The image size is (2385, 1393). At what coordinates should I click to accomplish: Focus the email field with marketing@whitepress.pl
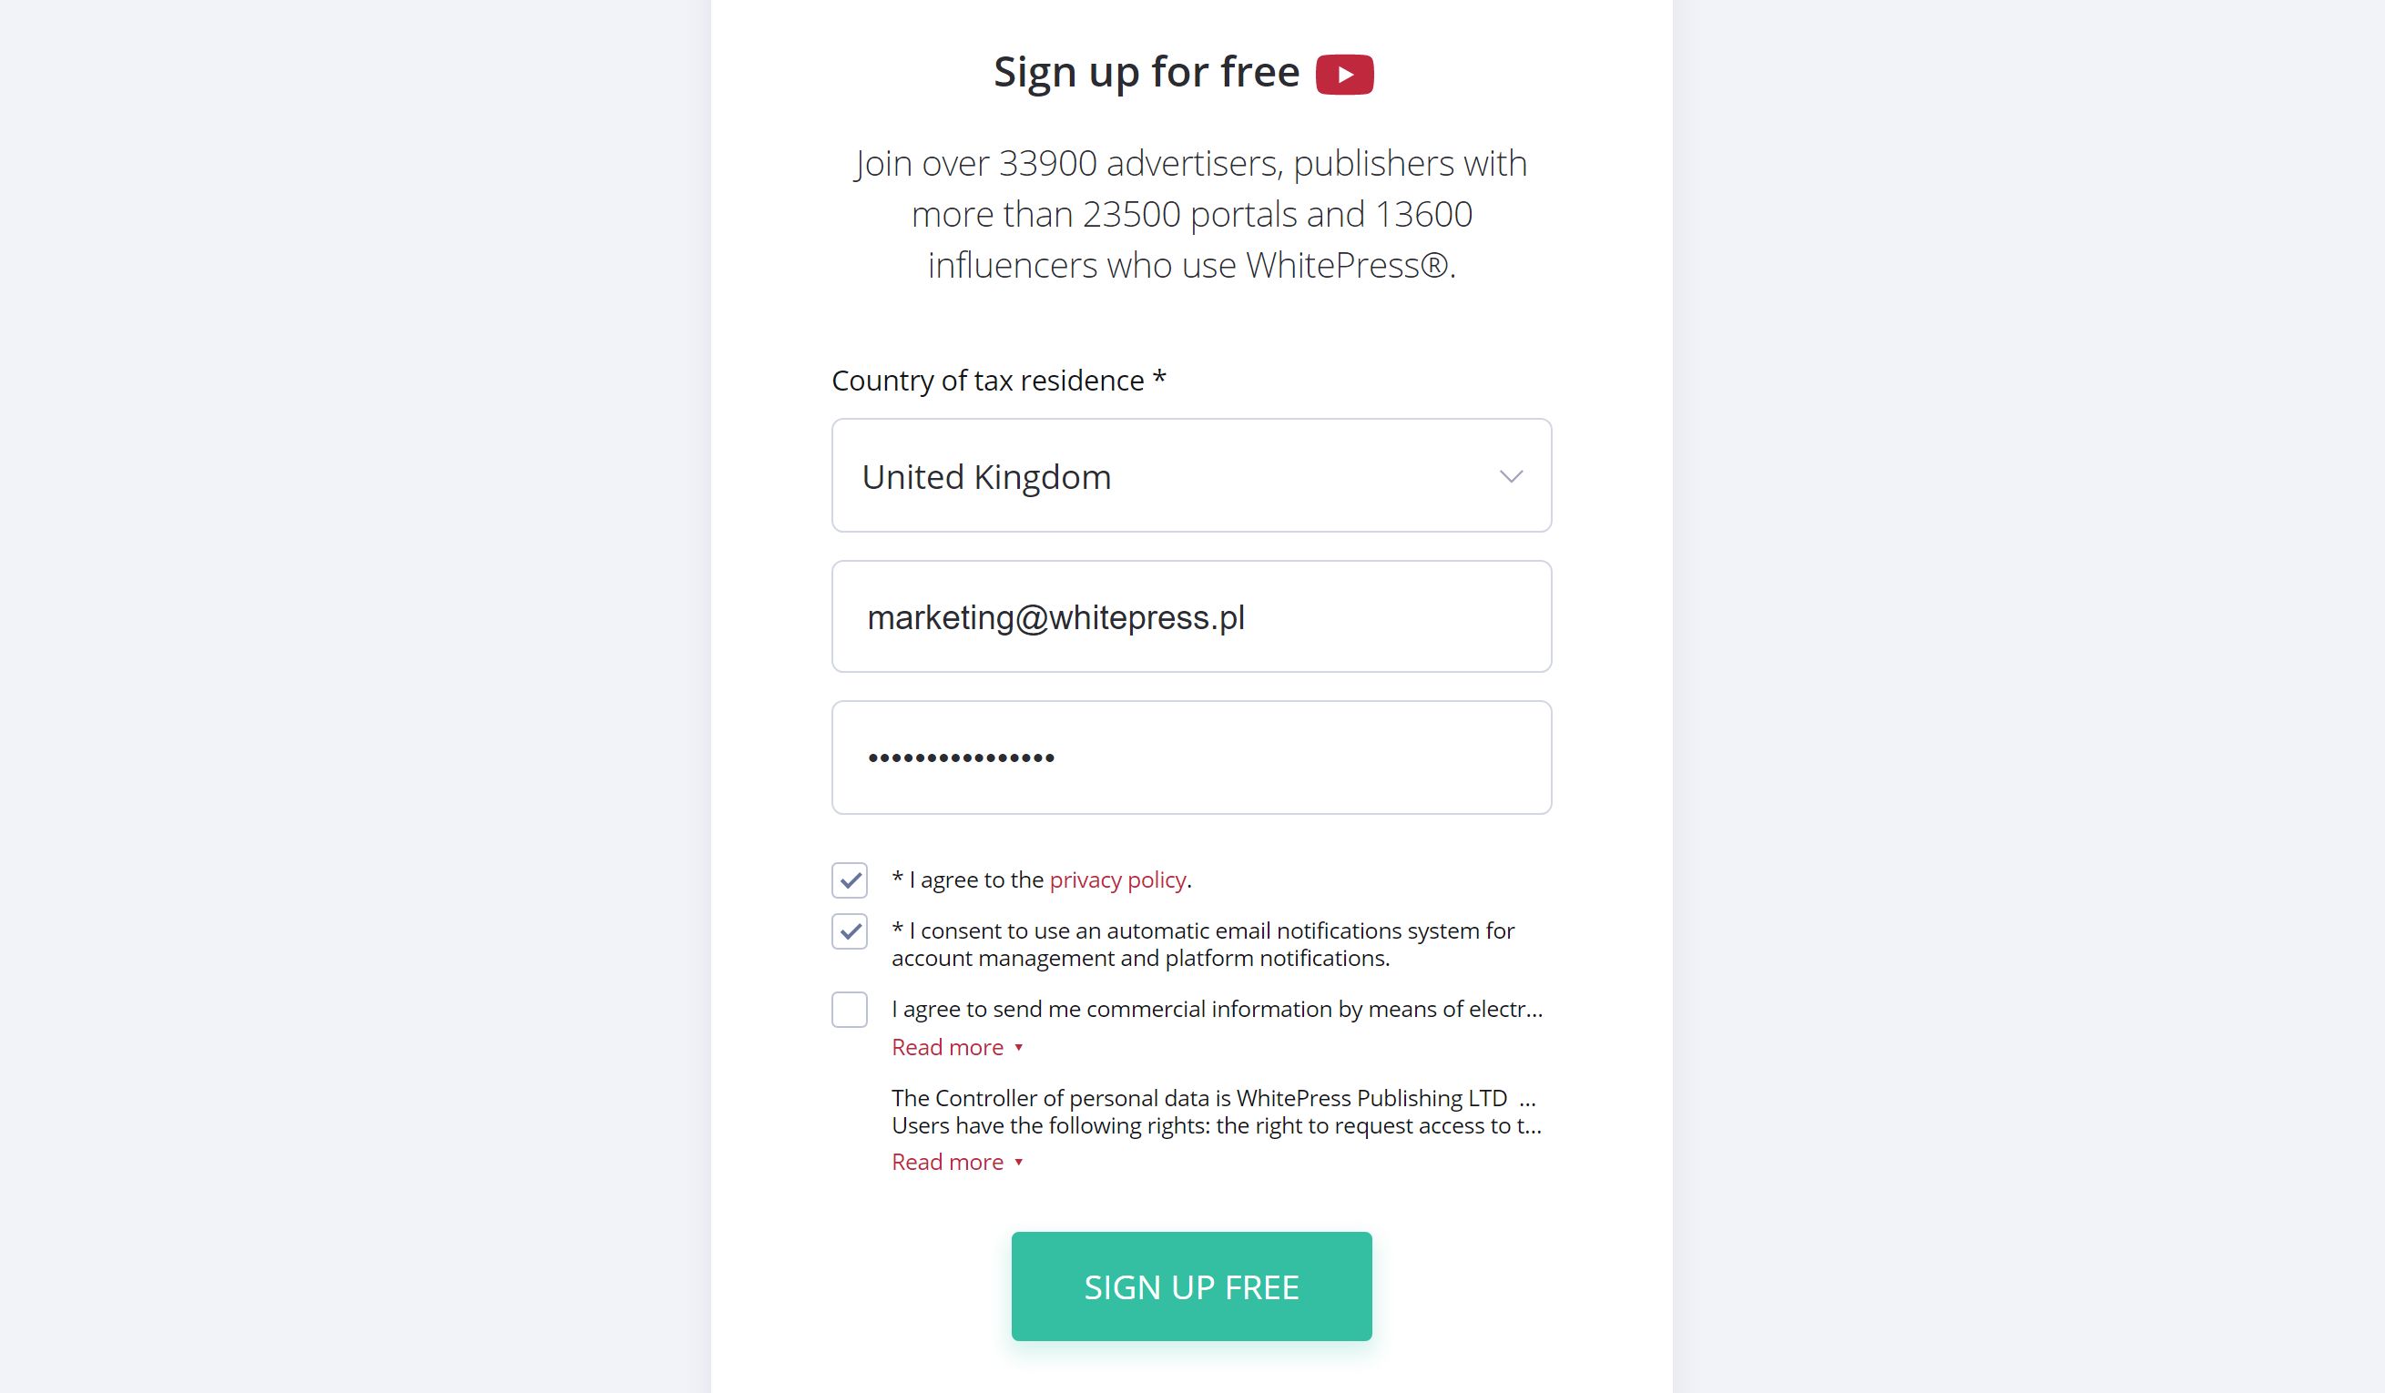[1190, 617]
